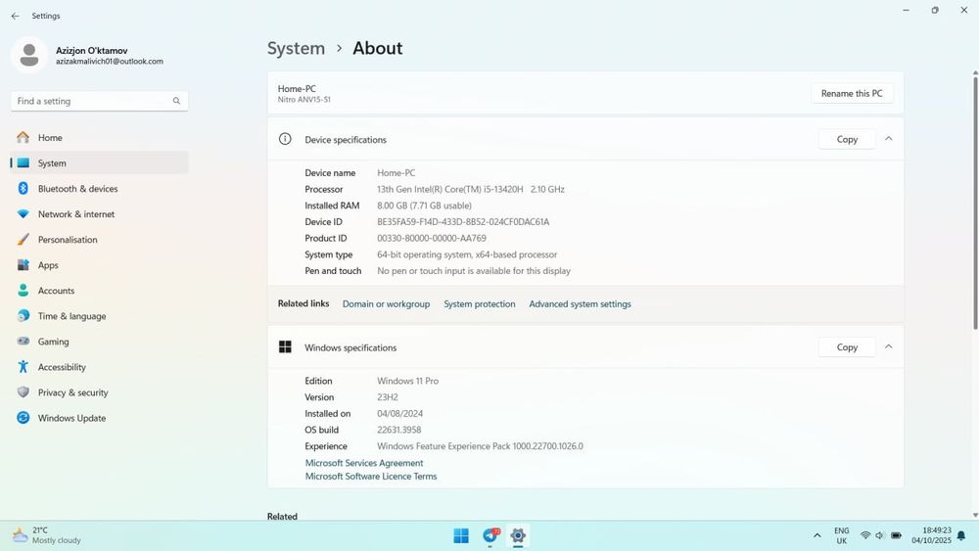Click the taskbar battery icon
The image size is (979, 551).
pos(896,535)
